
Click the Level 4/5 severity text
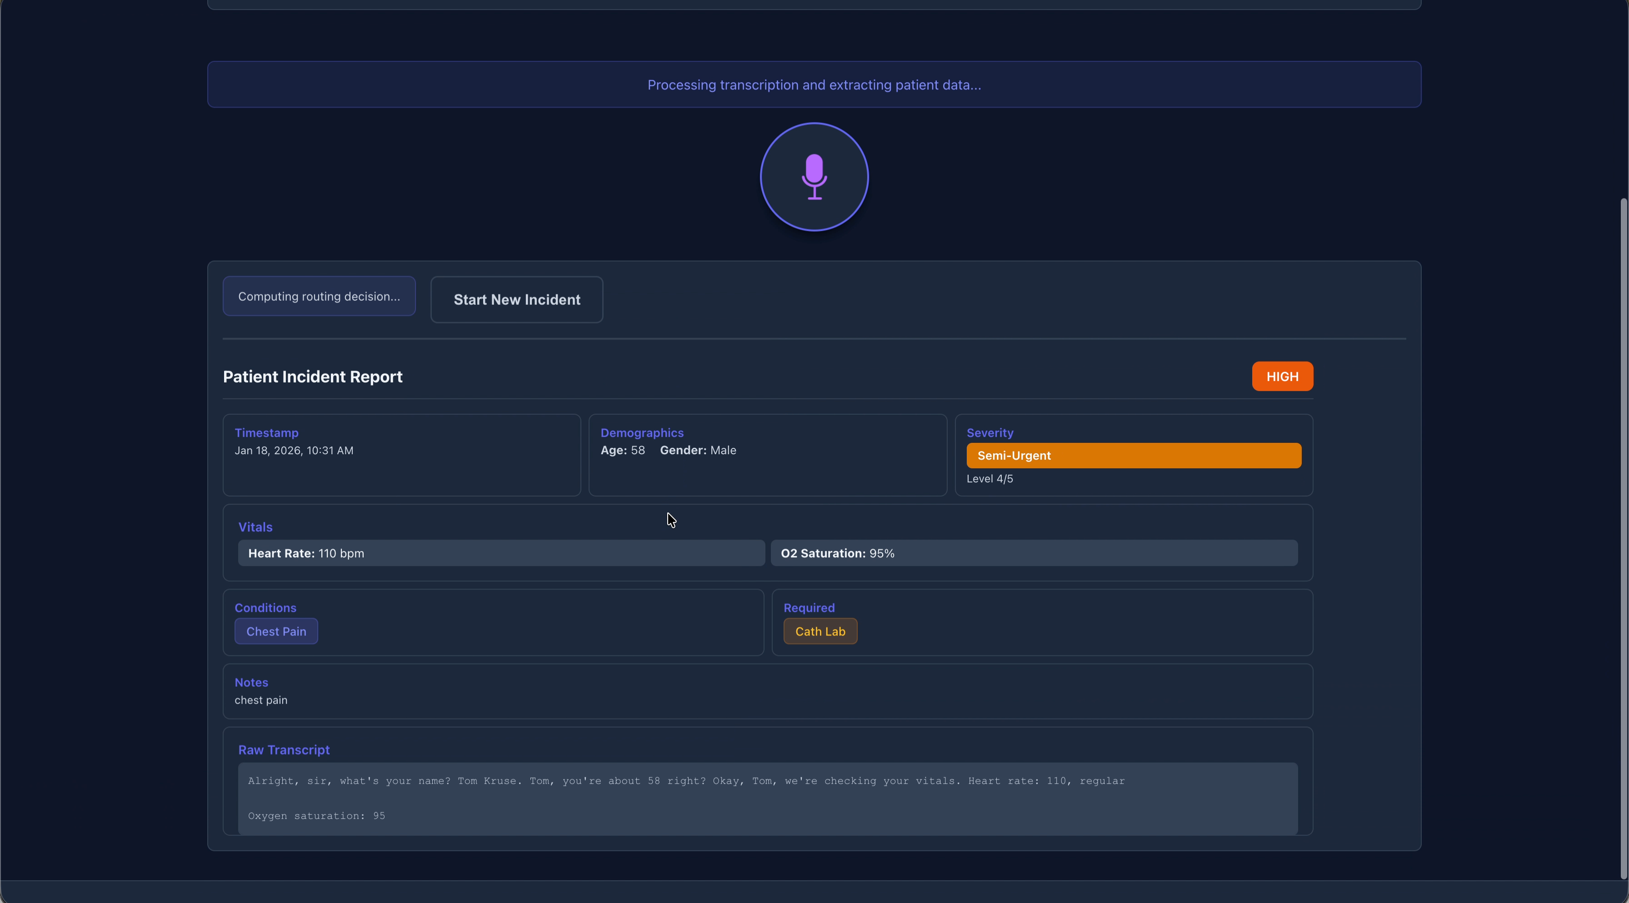989,479
